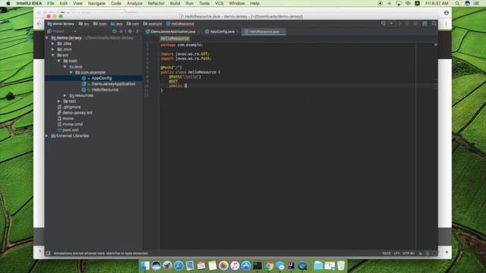This screenshot has height=273, width=486.
Task: Click example breadcrumb in navigation bar
Action: point(153,24)
